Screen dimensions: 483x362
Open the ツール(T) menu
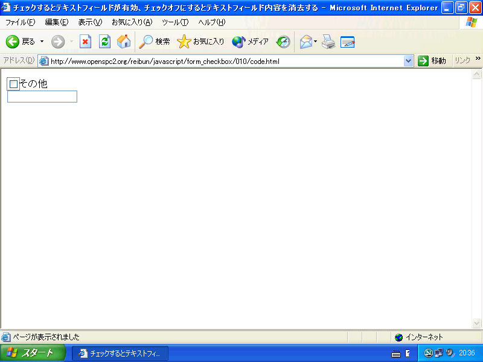(x=175, y=22)
